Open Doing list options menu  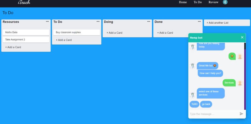coord(149,21)
